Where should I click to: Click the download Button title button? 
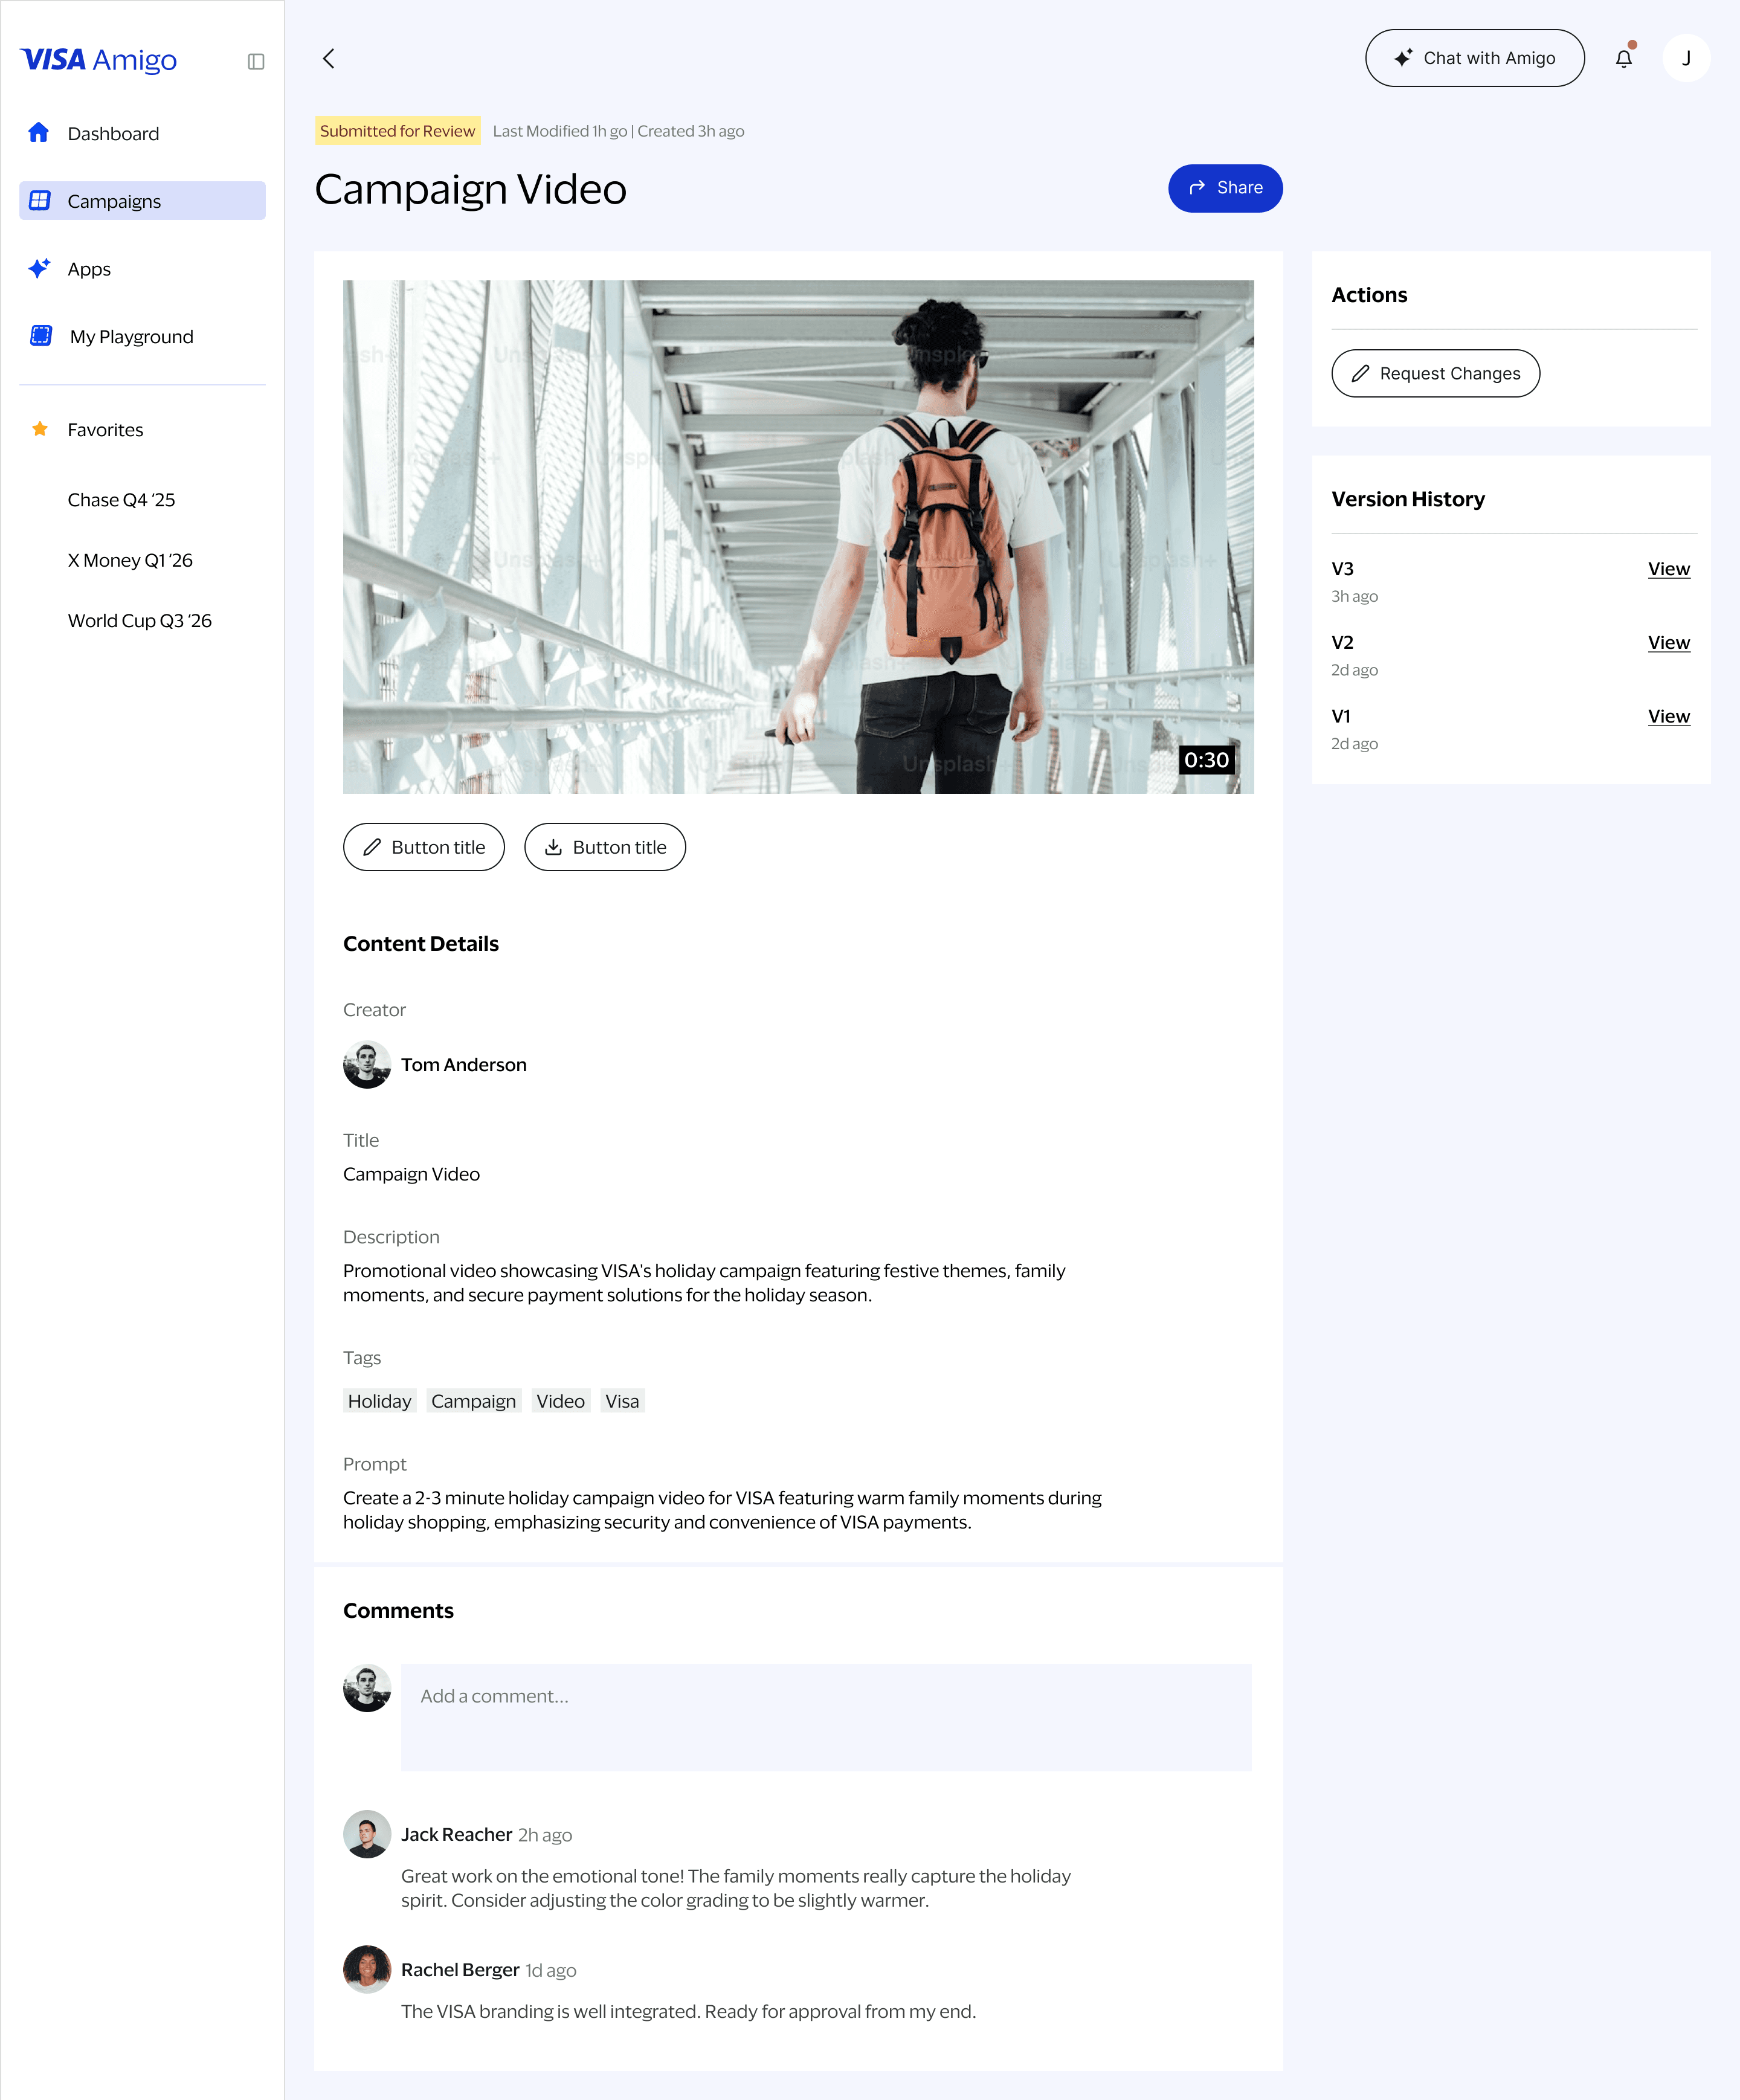pos(605,847)
